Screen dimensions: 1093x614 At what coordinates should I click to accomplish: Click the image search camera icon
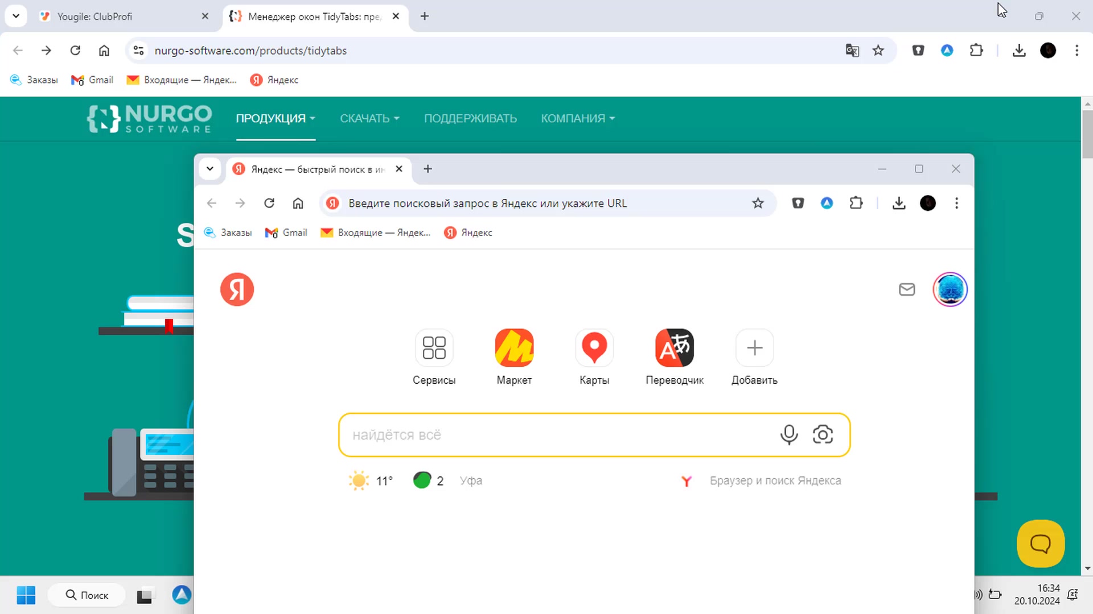pyautogui.click(x=823, y=435)
